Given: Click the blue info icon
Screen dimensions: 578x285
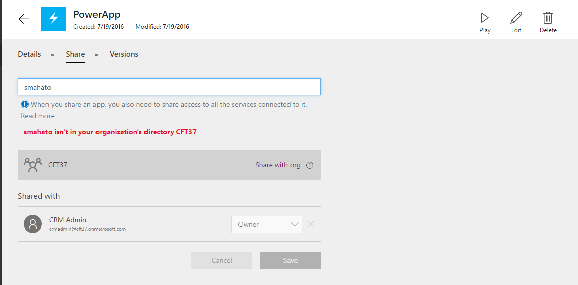Looking at the screenshot, I should [x=25, y=104].
